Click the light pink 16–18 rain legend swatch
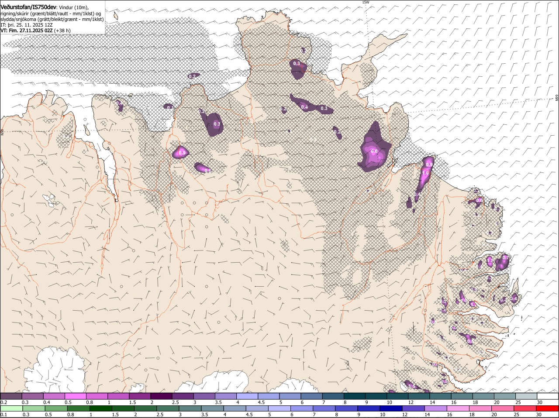Screen dimensions: 559x418 tap(459, 408)
